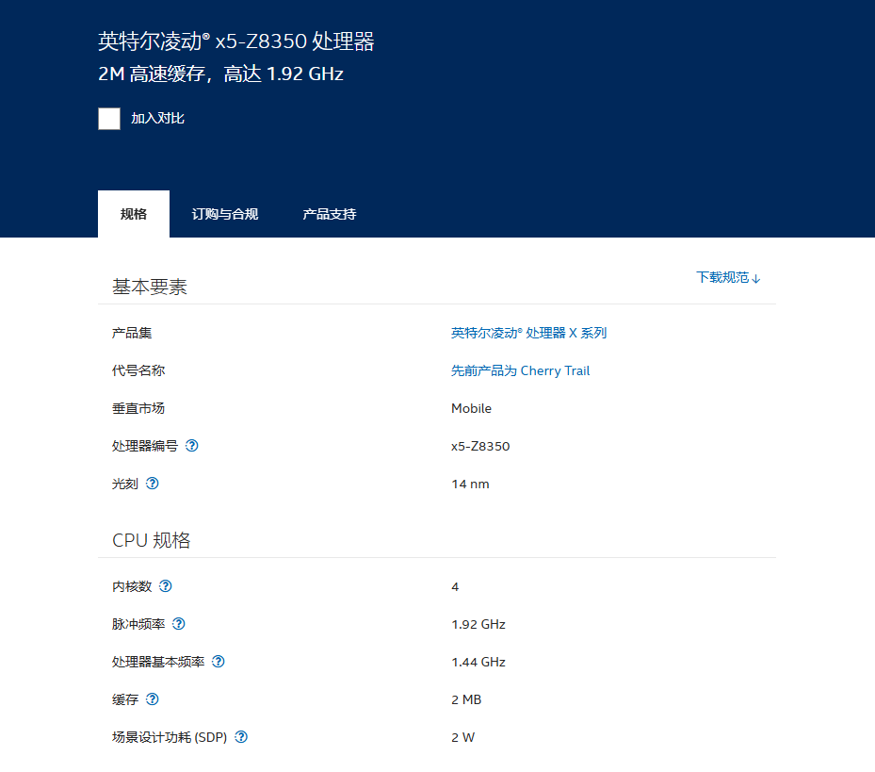Select the 垂直市场 row label
The image size is (875, 772).
pyautogui.click(x=138, y=408)
